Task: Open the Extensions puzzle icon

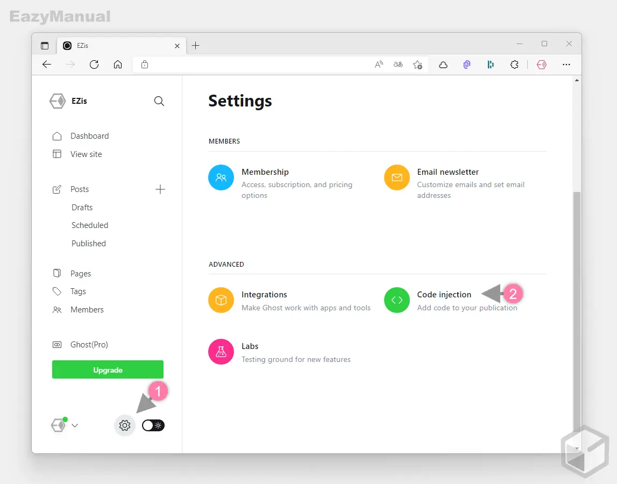Action: click(x=514, y=65)
